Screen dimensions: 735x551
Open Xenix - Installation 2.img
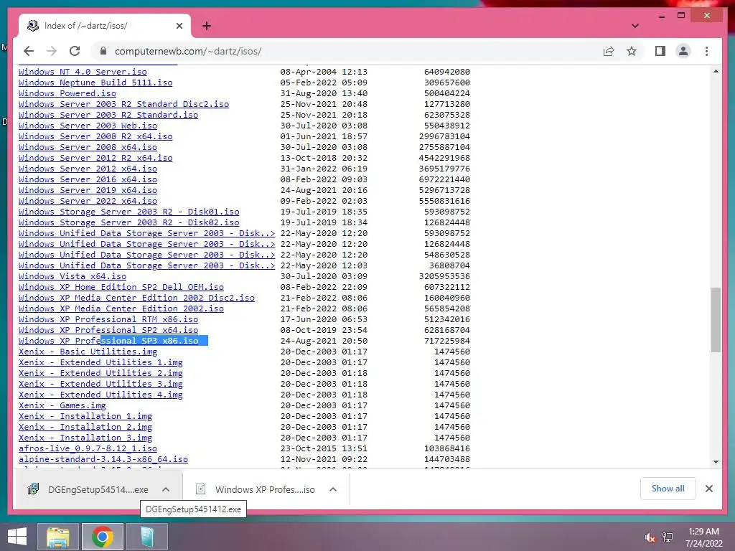pyautogui.click(x=85, y=428)
